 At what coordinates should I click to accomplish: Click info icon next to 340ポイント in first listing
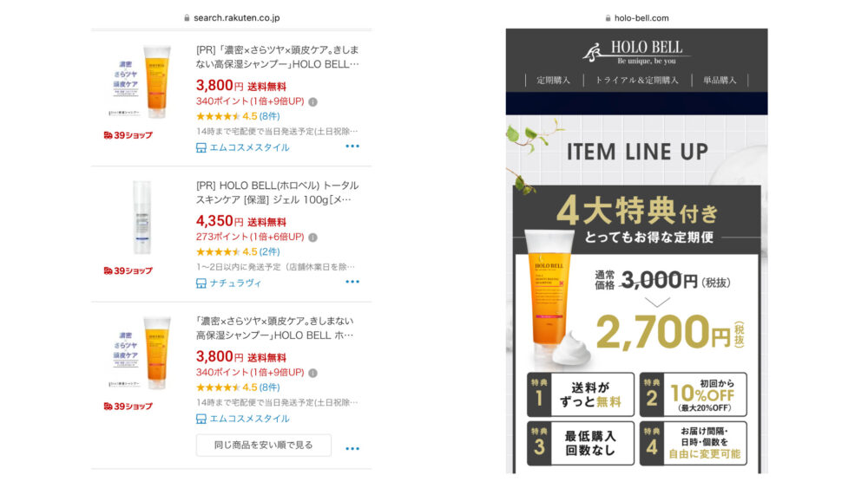click(x=312, y=101)
